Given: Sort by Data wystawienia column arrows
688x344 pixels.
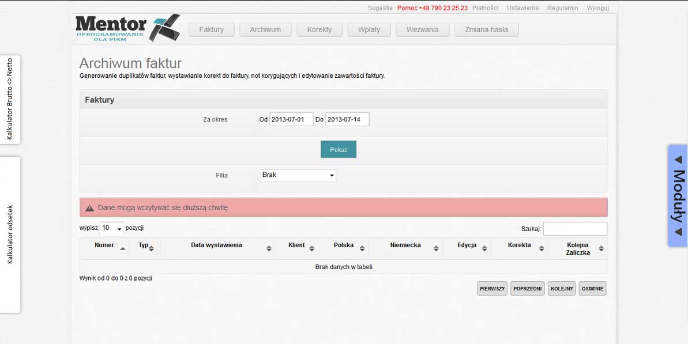Looking at the screenshot, I should click(x=269, y=248).
